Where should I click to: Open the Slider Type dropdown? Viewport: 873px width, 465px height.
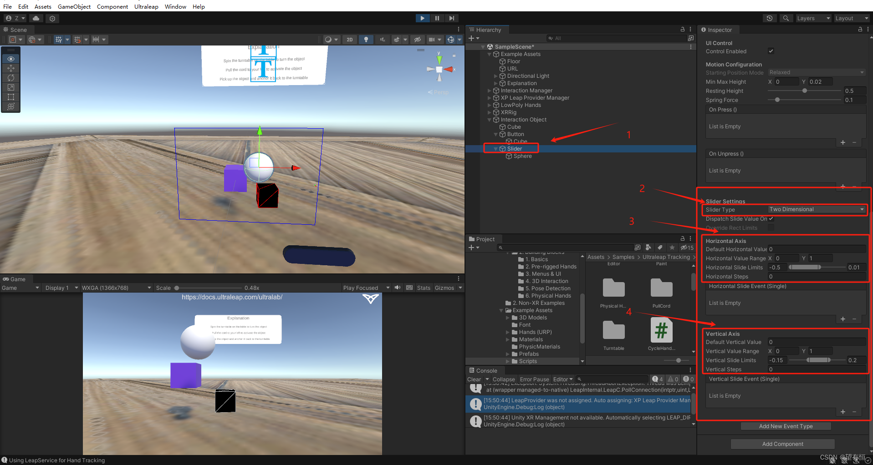click(817, 209)
